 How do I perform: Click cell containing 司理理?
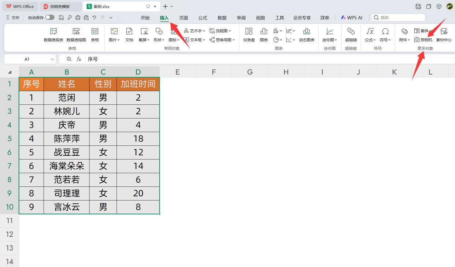pos(67,193)
